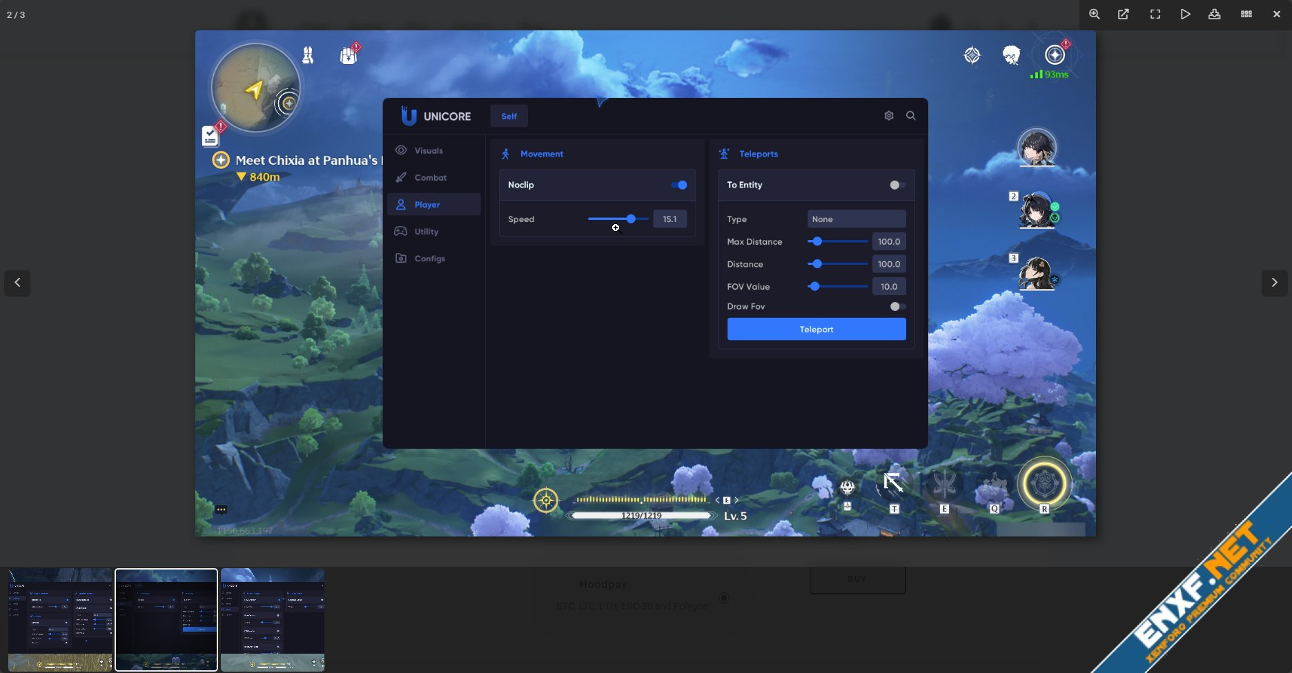Click the Lv. 5 level text
The image size is (1292, 673).
coord(735,516)
